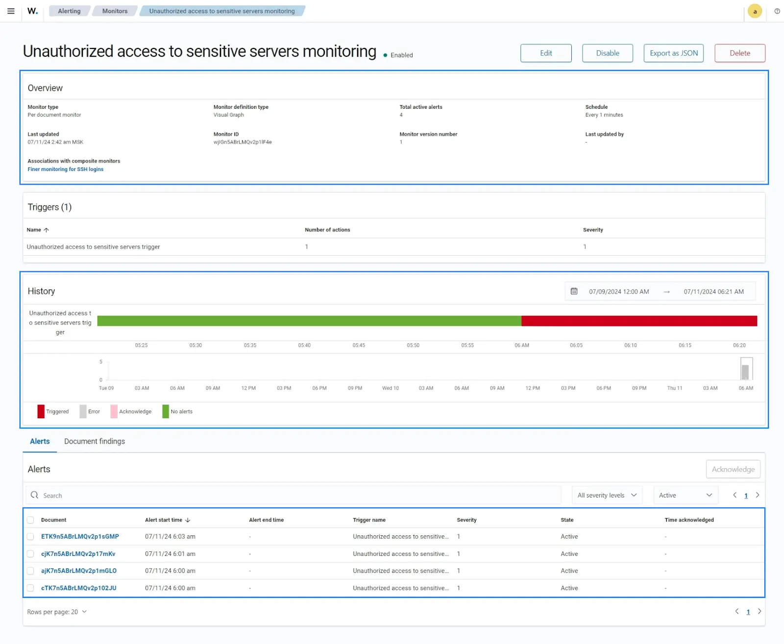Click the search magnifier icon
Image resolution: width=784 pixels, height=644 pixels.
tap(34, 495)
